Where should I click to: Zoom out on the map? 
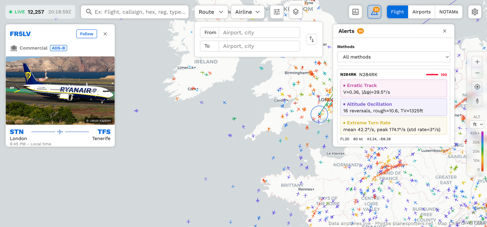pyautogui.click(x=477, y=73)
